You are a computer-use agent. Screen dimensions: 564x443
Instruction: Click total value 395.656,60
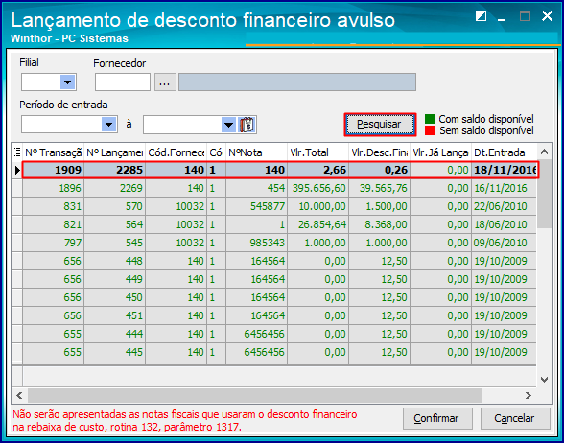coord(318,188)
